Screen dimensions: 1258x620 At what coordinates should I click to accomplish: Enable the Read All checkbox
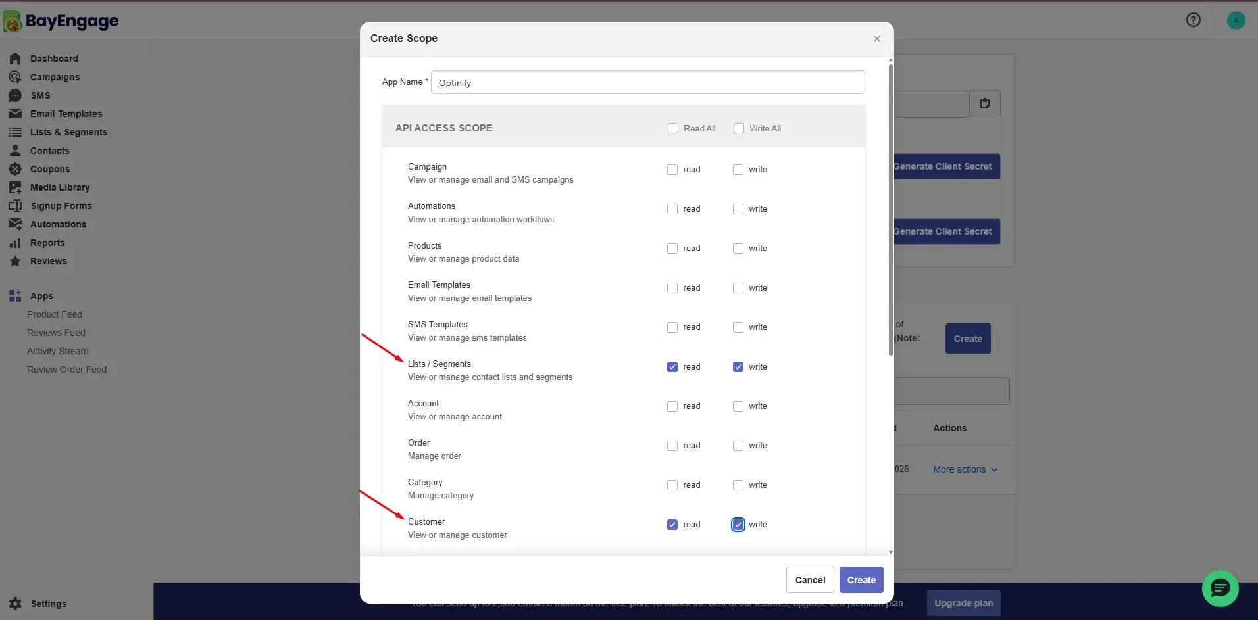point(672,128)
